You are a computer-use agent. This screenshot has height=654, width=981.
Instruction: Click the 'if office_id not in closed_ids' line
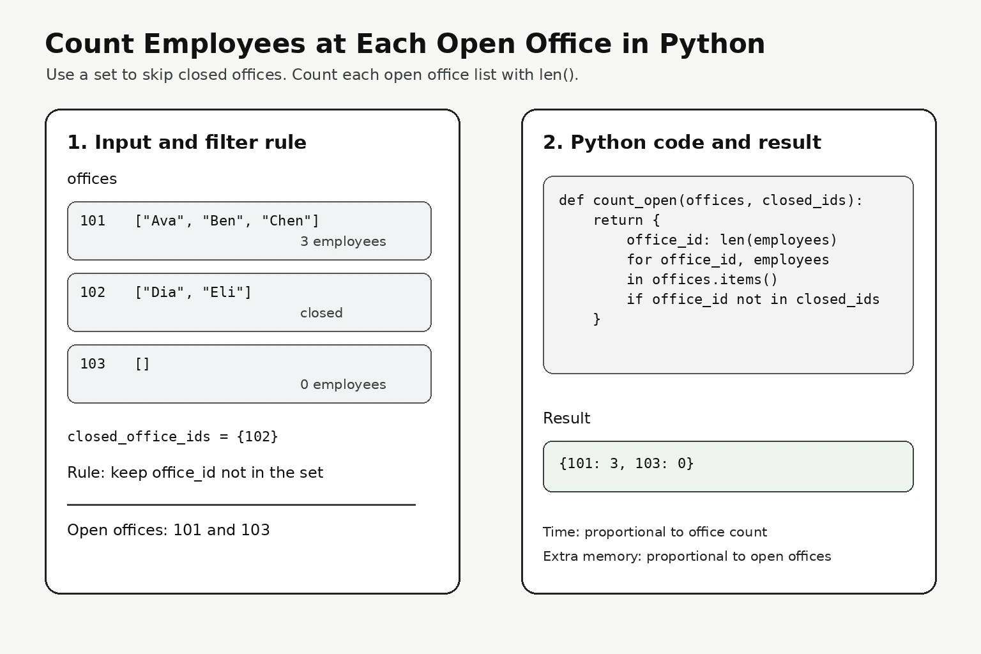click(x=753, y=300)
